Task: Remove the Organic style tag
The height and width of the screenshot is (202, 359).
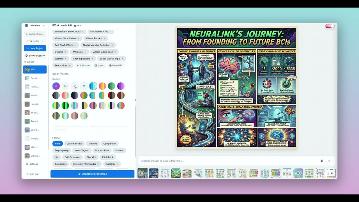Action: tap(65, 52)
